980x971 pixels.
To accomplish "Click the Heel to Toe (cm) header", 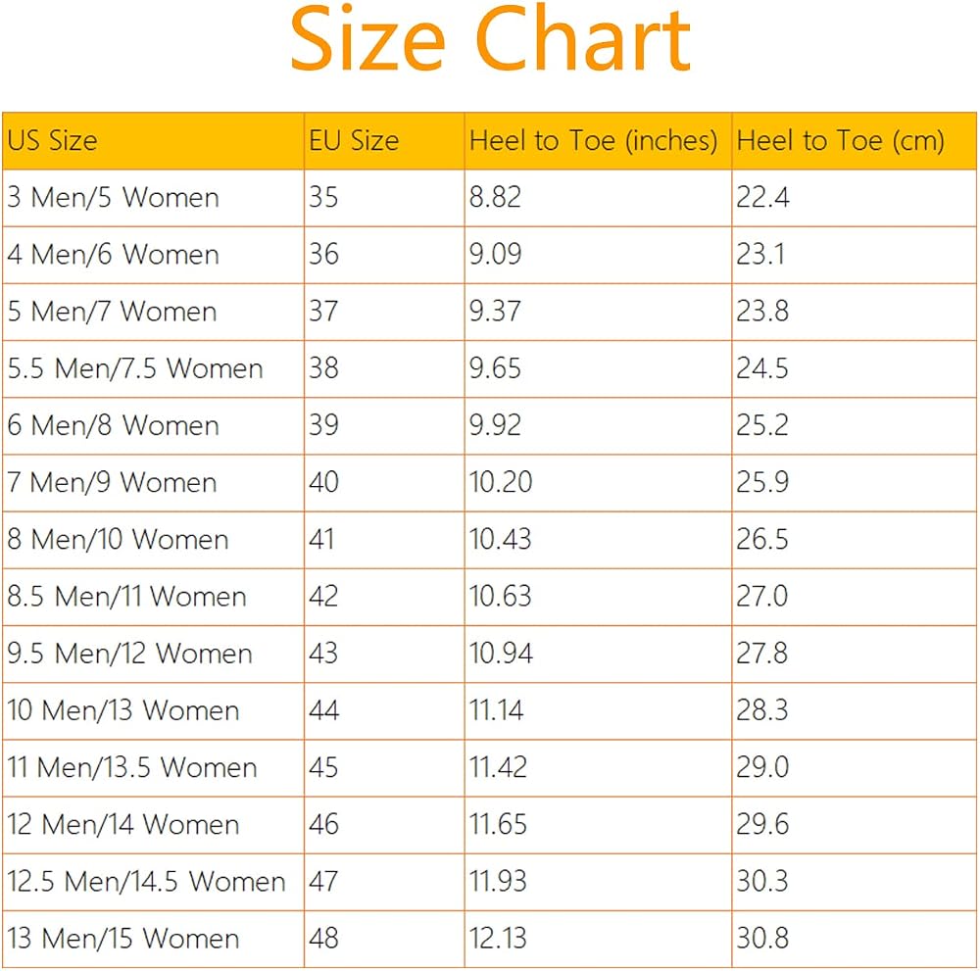I will [854, 140].
